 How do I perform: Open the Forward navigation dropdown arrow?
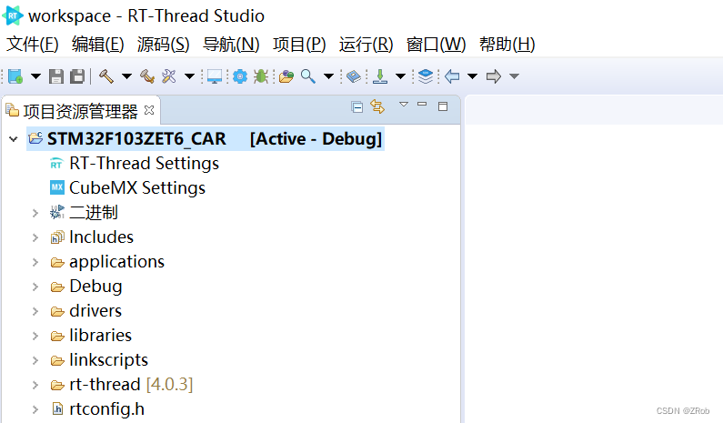(514, 76)
